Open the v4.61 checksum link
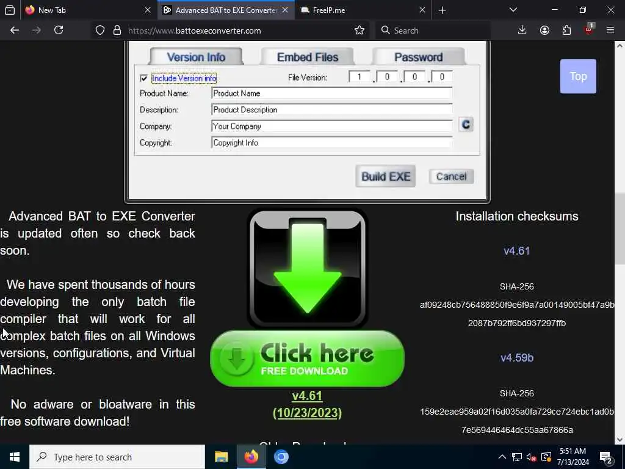This screenshot has width=625, height=469. (516, 251)
